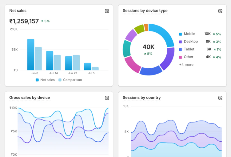
Task: Open the Sessions by country report icon
Action: (x=220, y=98)
